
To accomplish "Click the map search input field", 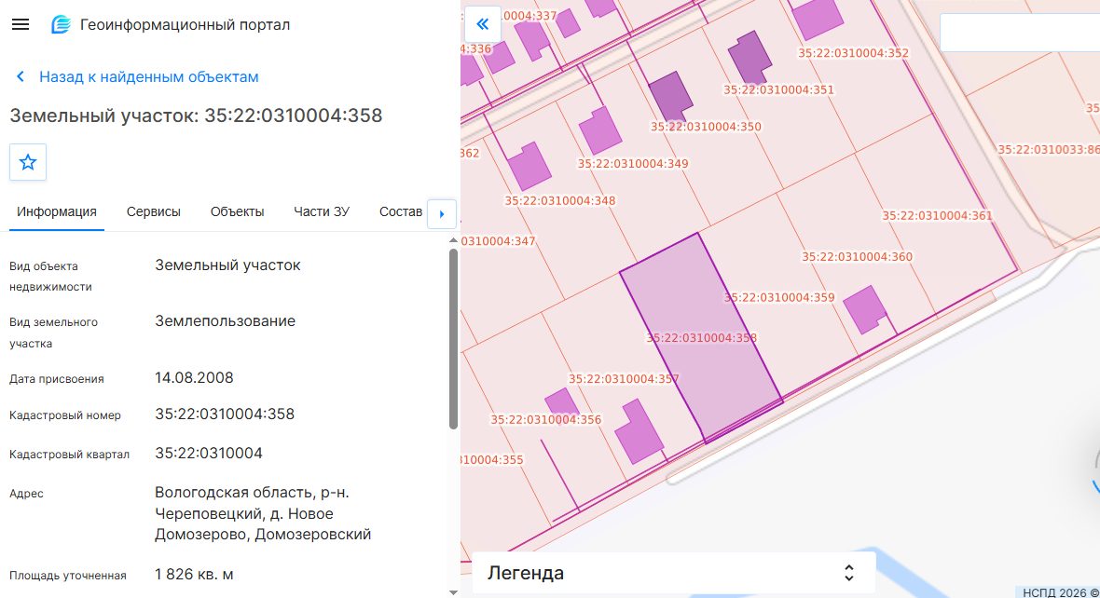I will click(x=1019, y=33).
